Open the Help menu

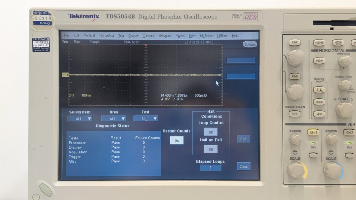point(235,36)
